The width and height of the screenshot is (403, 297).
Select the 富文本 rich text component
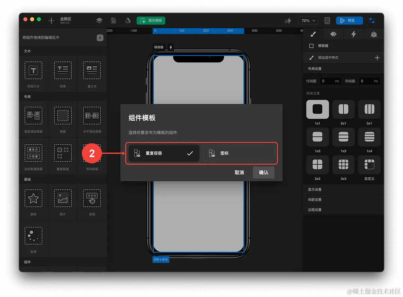point(92,74)
